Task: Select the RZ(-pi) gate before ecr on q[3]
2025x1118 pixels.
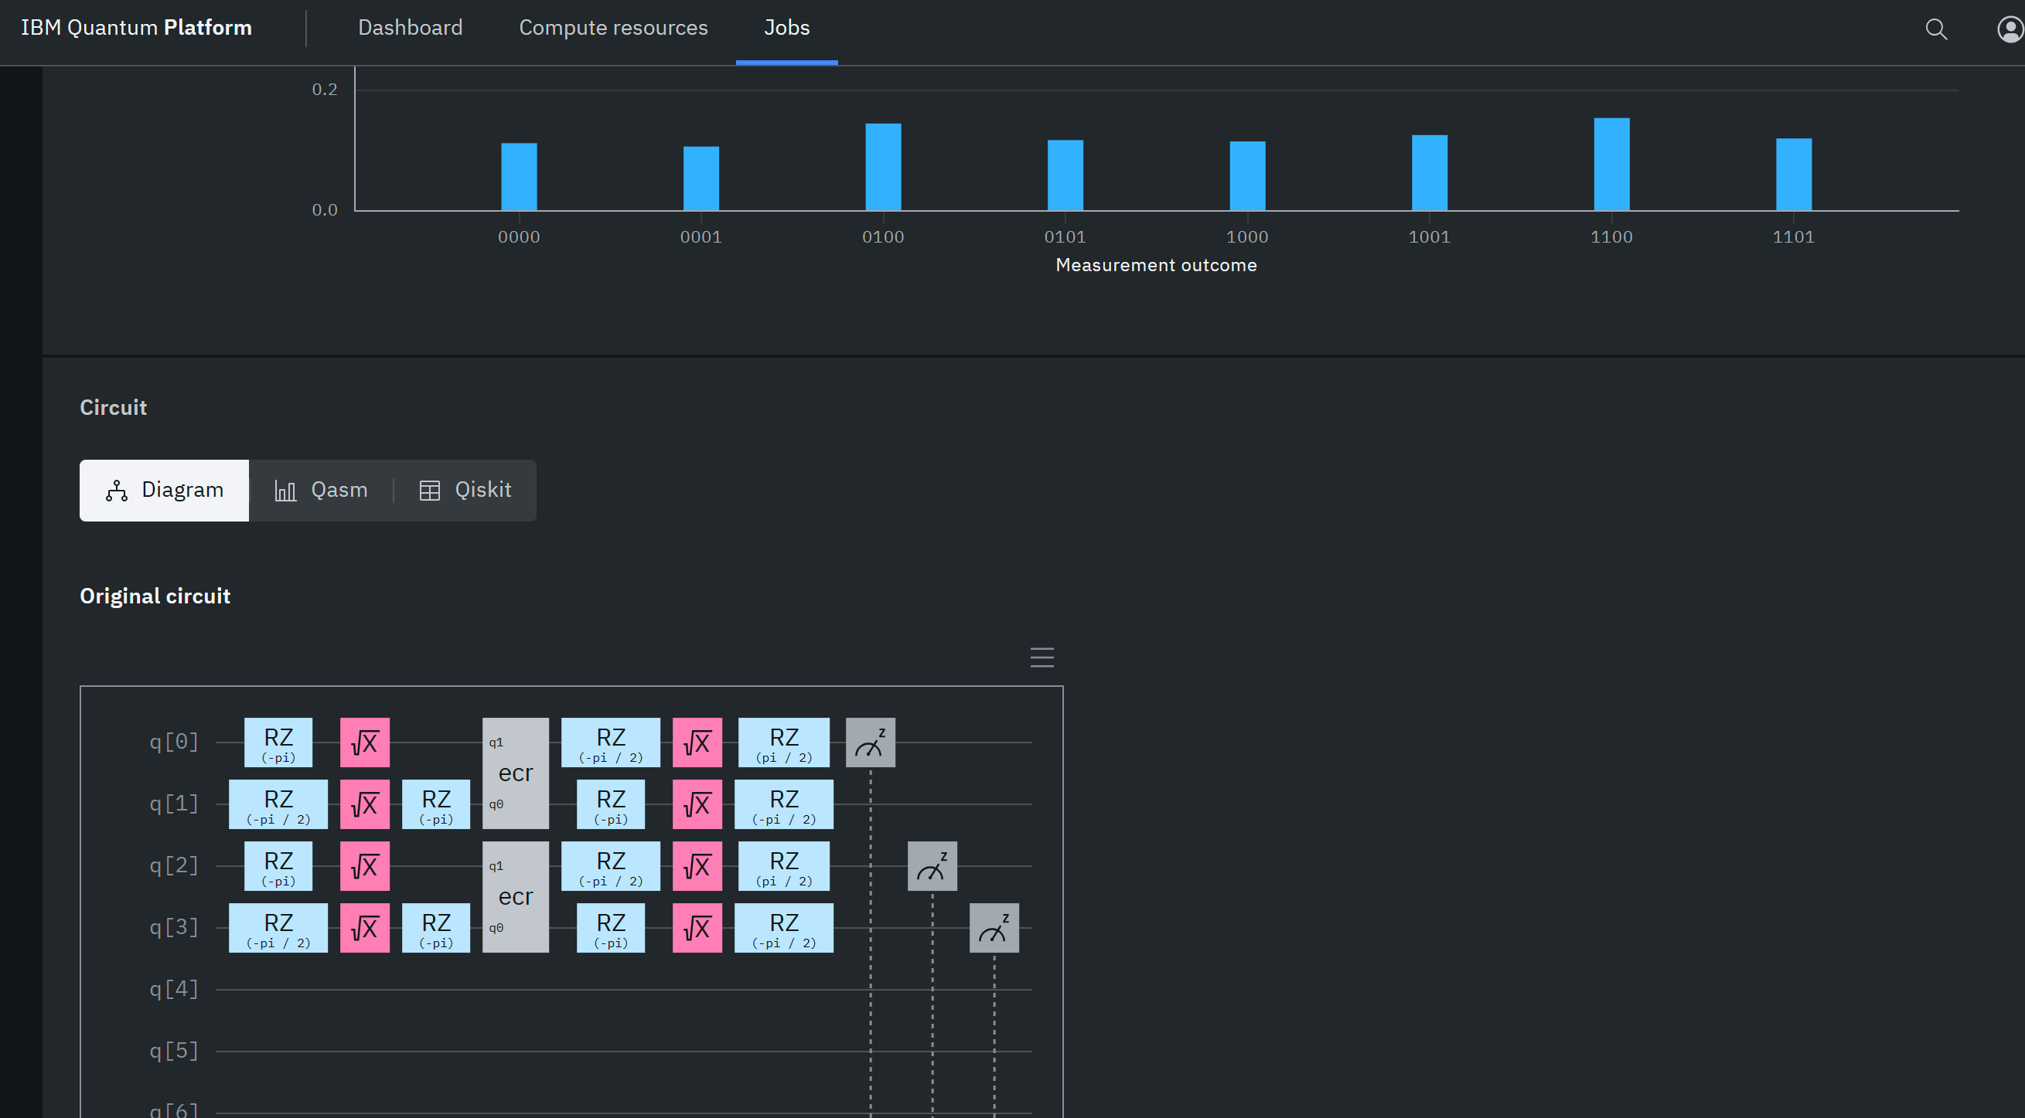Action: (x=435, y=928)
